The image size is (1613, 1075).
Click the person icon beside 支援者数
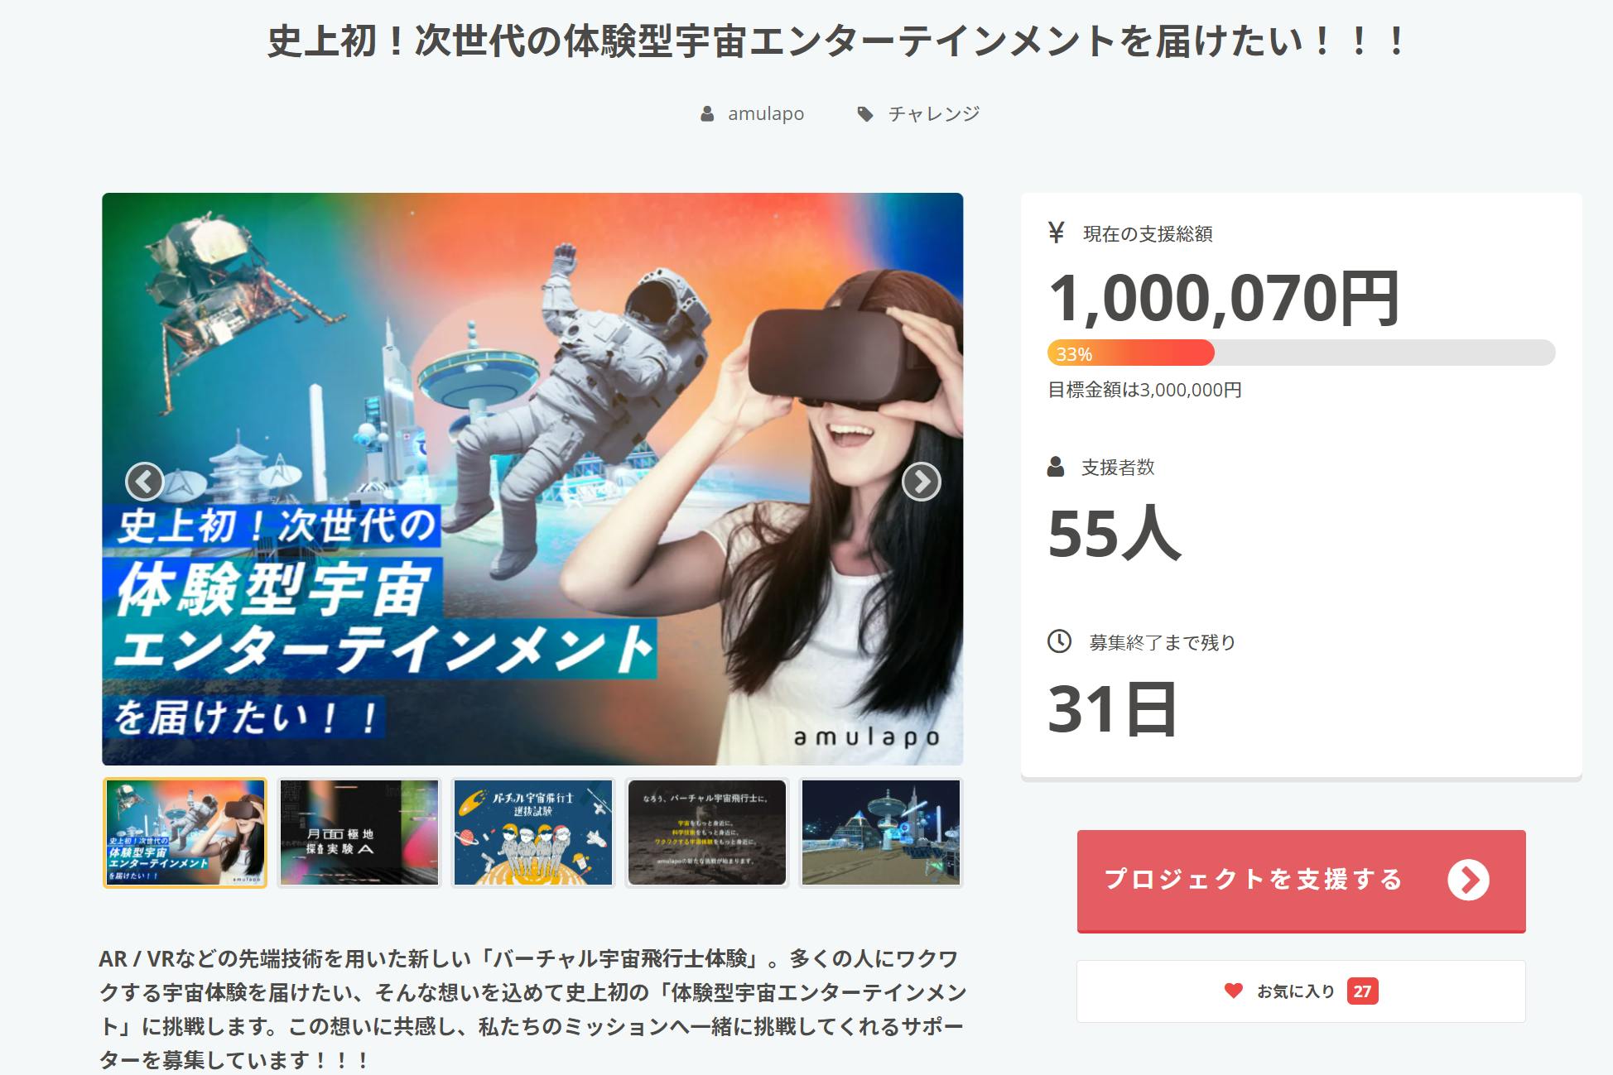coord(1056,467)
